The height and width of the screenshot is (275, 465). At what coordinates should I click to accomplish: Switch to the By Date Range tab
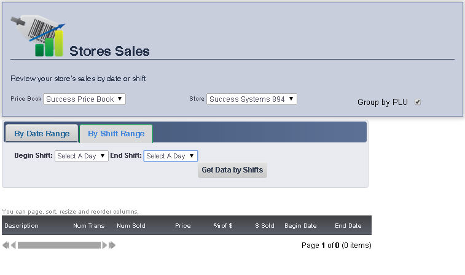tap(42, 133)
